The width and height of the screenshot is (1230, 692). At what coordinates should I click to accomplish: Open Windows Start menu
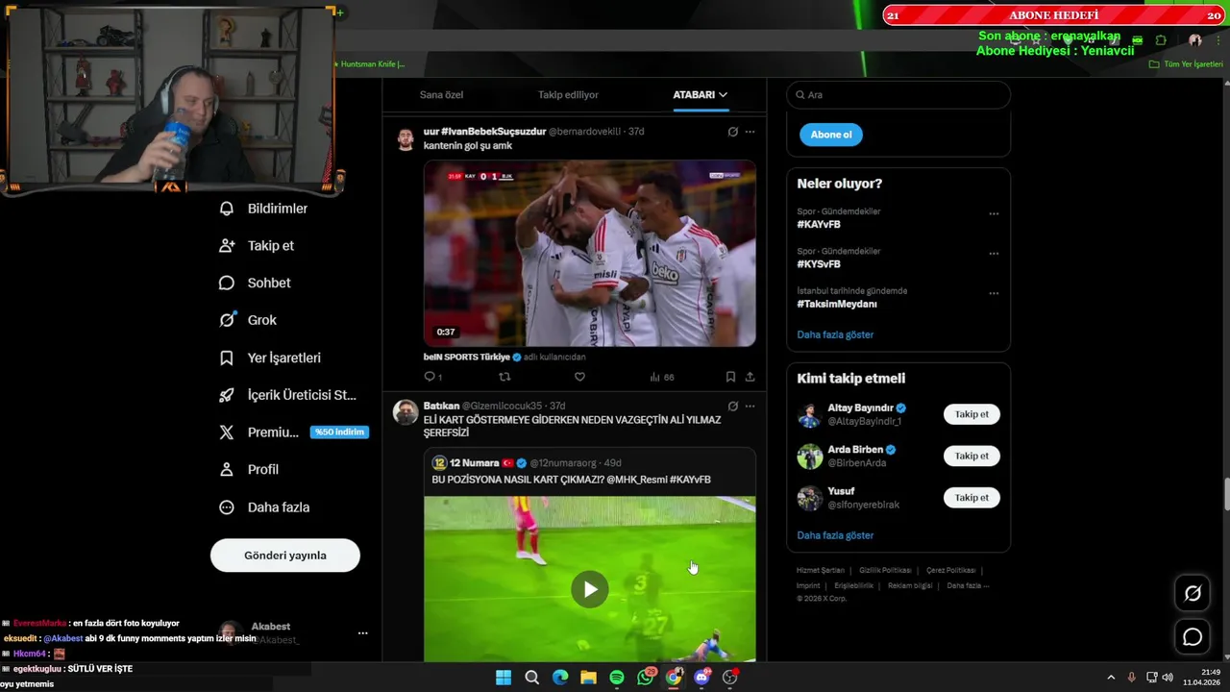click(x=504, y=678)
